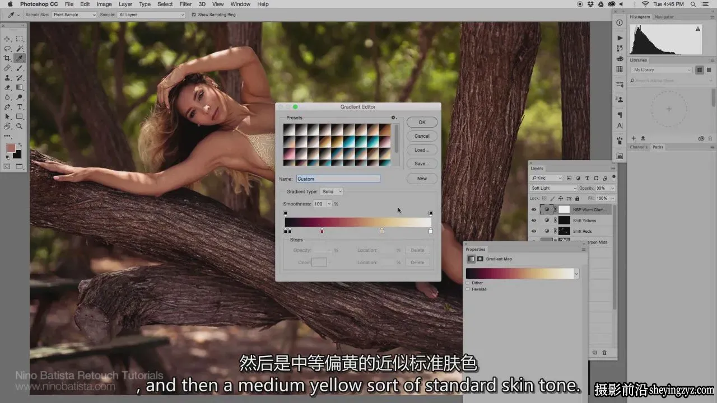This screenshot has height=403, width=717.
Task: Select the Eraser tool
Action: 7,87
